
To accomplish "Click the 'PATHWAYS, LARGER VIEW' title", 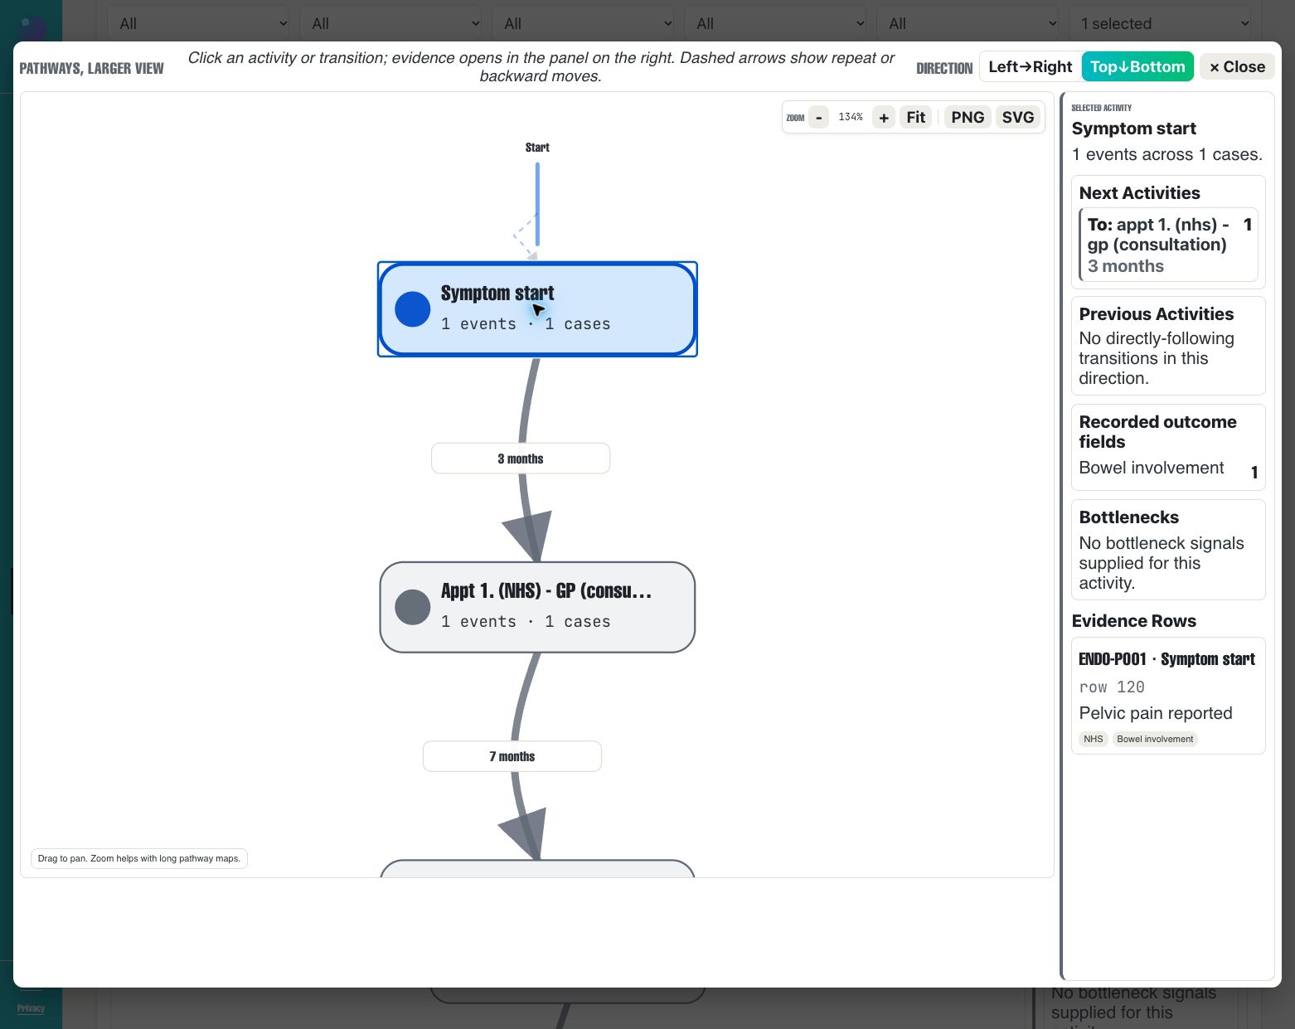I will tap(91, 68).
